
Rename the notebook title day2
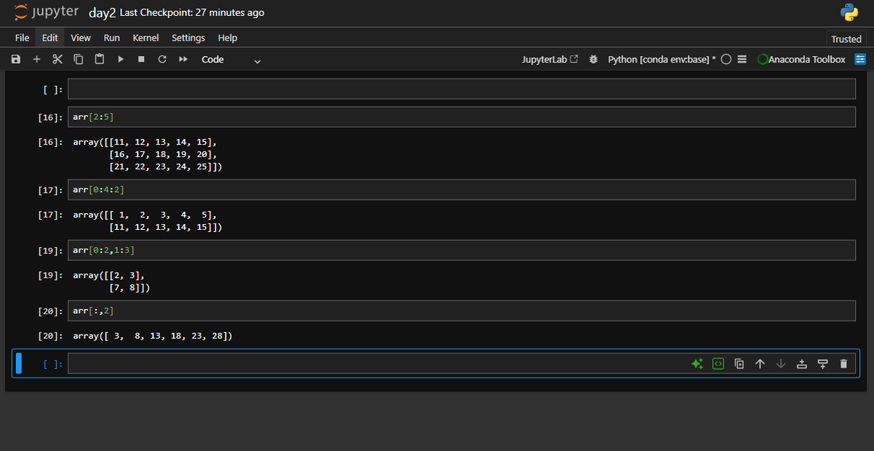pos(102,13)
